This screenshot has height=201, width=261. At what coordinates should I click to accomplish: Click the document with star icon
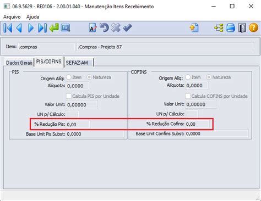[x=194, y=28]
